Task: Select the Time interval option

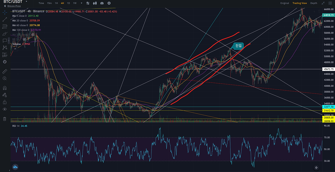Action: pyautogui.click(x=41, y=3)
